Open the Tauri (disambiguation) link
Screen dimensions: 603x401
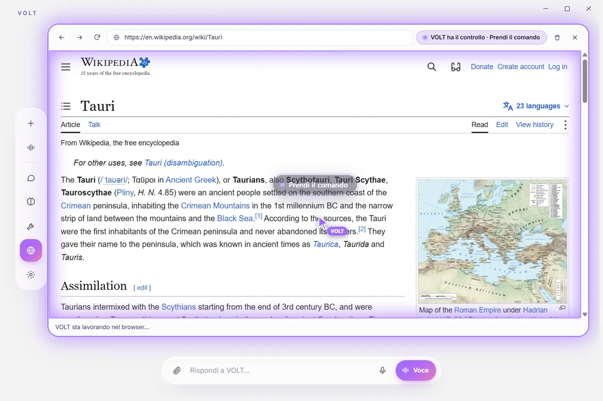click(x=183, y=163)
